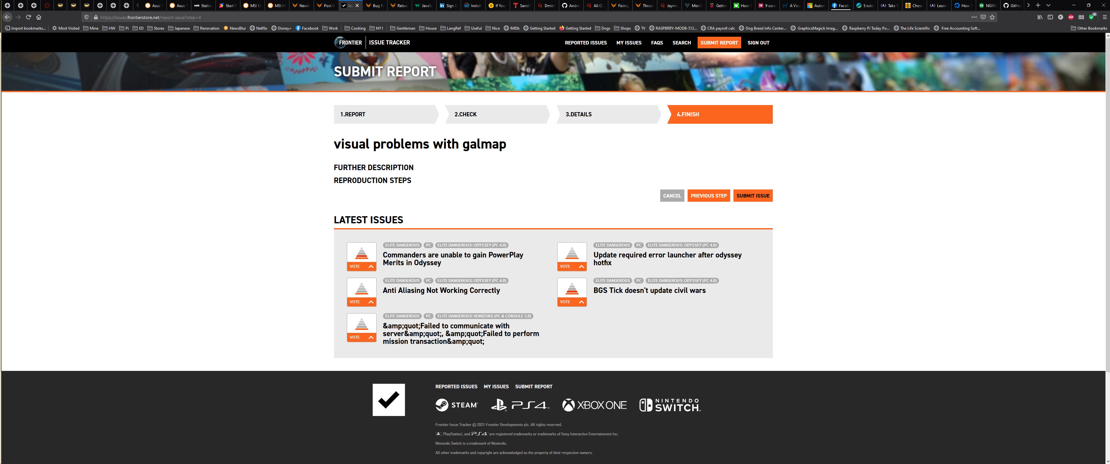
Task: Click the PS4 logo in footer
Action: click(520, 405)
